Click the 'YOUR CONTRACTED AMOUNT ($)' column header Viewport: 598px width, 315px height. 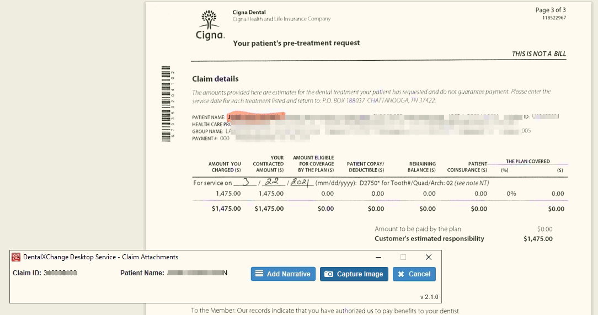point(268,164)
